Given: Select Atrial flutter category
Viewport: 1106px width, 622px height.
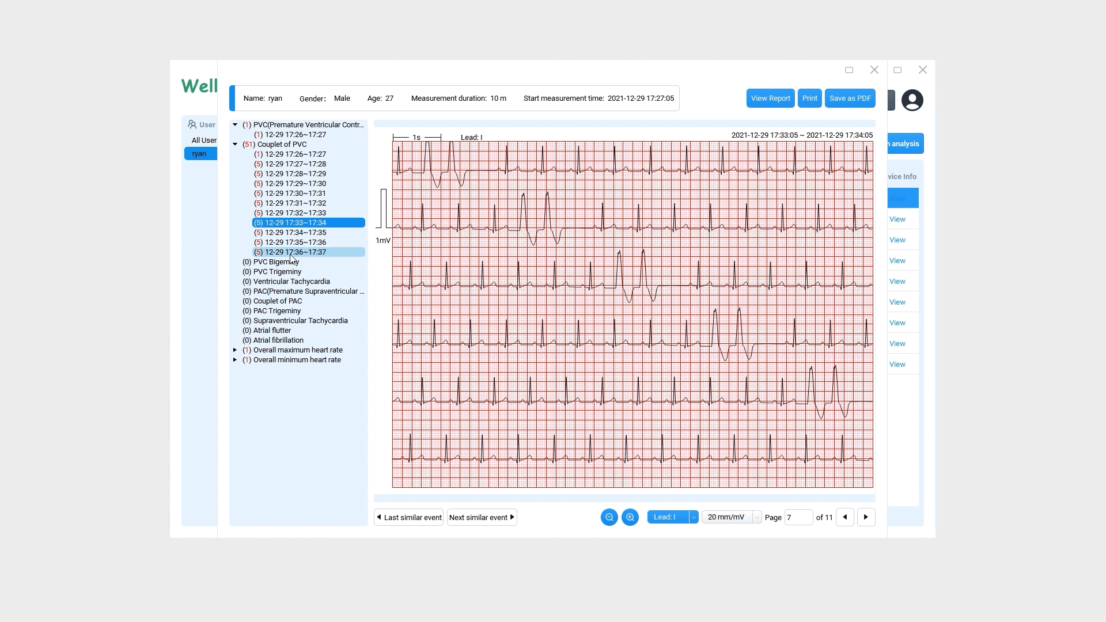Looking at the screenshot, I should click(x=267, y=330).
